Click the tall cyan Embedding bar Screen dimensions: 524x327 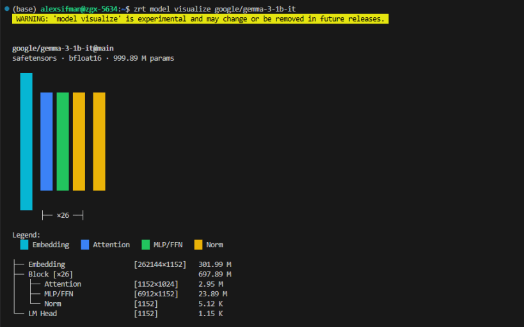pos(26,142)
